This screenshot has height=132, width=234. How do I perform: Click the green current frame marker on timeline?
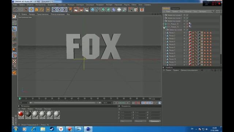pyautogui.click(x=20, y=99)
